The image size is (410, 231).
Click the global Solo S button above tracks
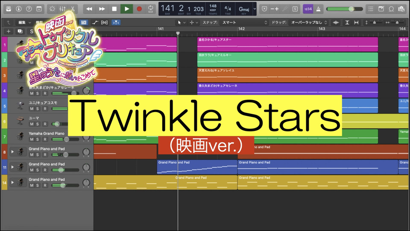pos(32,31)
